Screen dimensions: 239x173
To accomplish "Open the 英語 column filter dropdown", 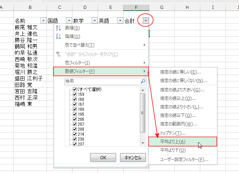I will 120,20.
